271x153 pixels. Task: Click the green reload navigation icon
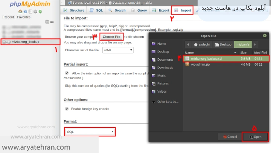click(x=40, y=11)
